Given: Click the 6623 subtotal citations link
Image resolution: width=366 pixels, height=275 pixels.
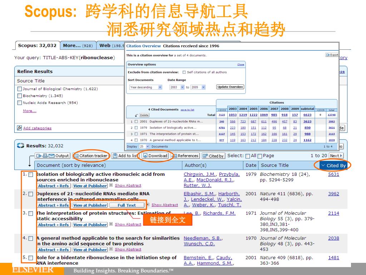Looking at the screenshot, I should point(307,115).
